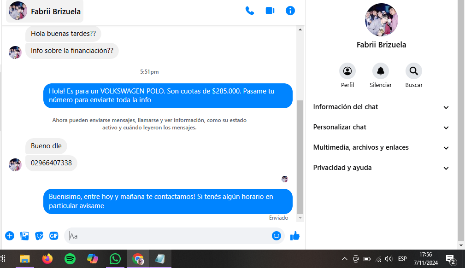
Task: Open Fabrii's profile via Perfil button
Action: pyautogui.click(x=347, y=71)
